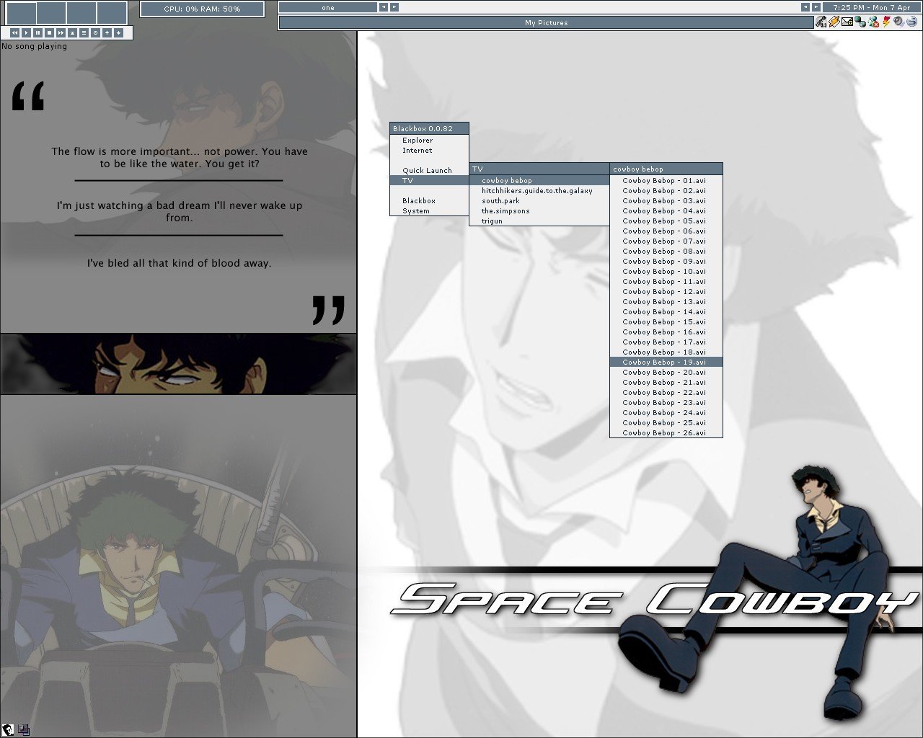Click the blue round S tray icon
Screen dimensions: 923x738
[912, 22]
